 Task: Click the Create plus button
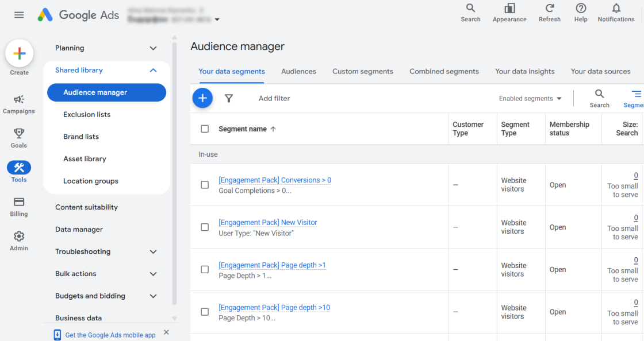click(x=20, y=53)
